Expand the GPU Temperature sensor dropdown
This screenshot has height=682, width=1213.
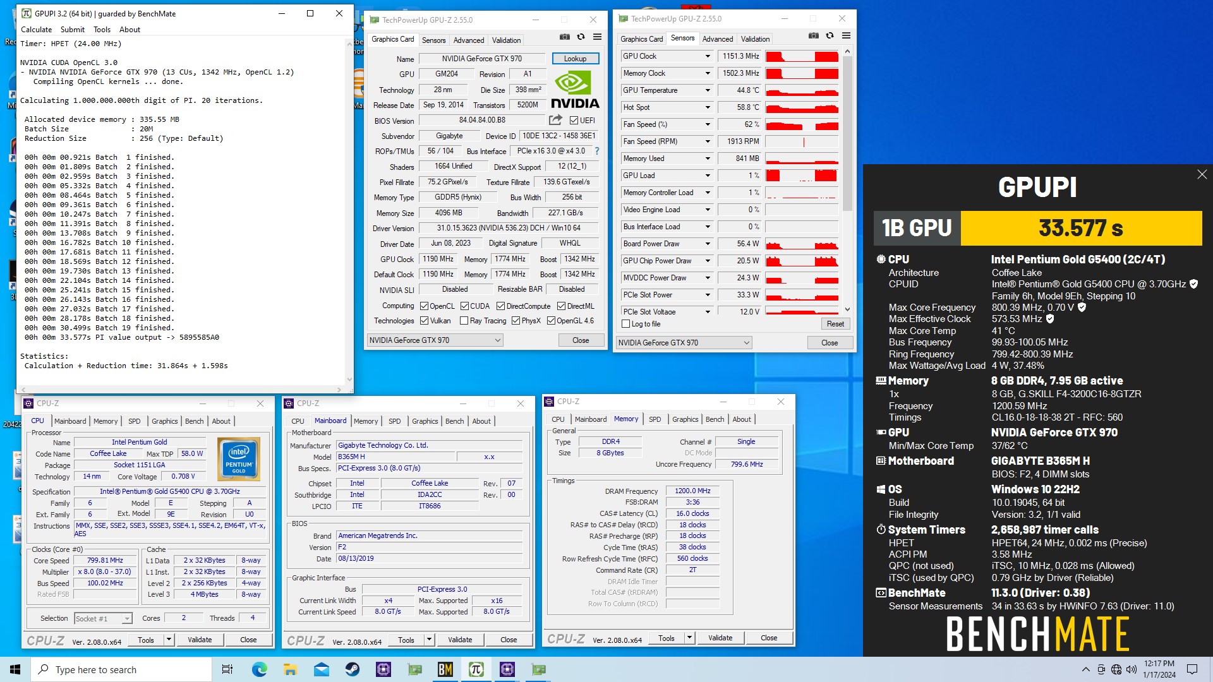coord(708,90)
